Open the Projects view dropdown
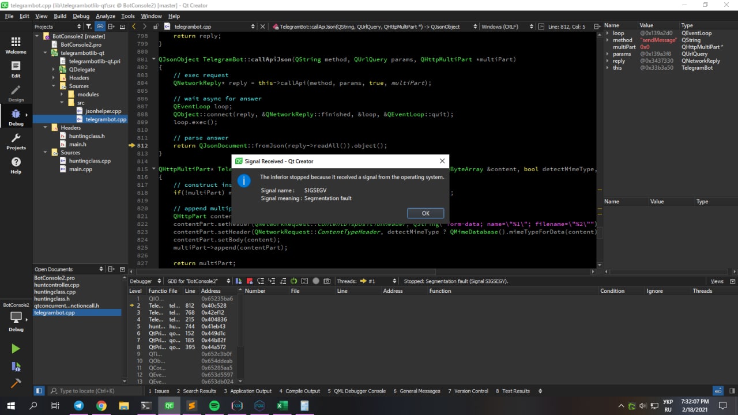 point(58,27)
